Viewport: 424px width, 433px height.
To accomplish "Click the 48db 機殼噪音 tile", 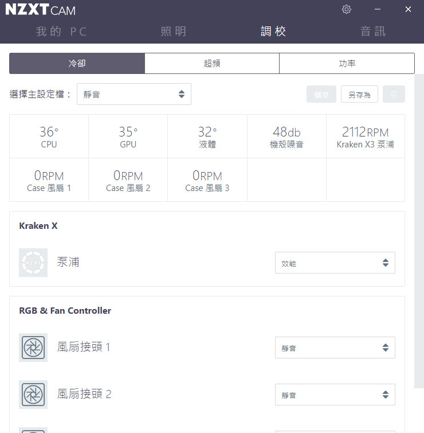I will [286, 136].
